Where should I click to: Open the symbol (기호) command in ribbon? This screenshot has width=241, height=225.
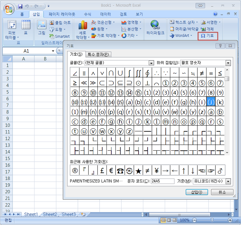click(207, 36)
